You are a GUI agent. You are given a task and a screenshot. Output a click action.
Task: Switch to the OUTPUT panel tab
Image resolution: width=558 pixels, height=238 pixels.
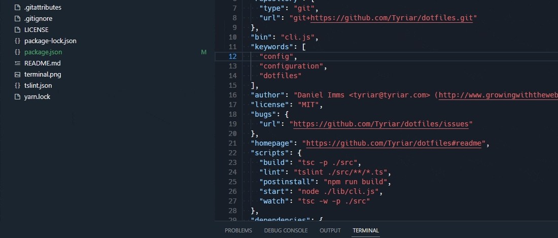(x=330, y=230)
